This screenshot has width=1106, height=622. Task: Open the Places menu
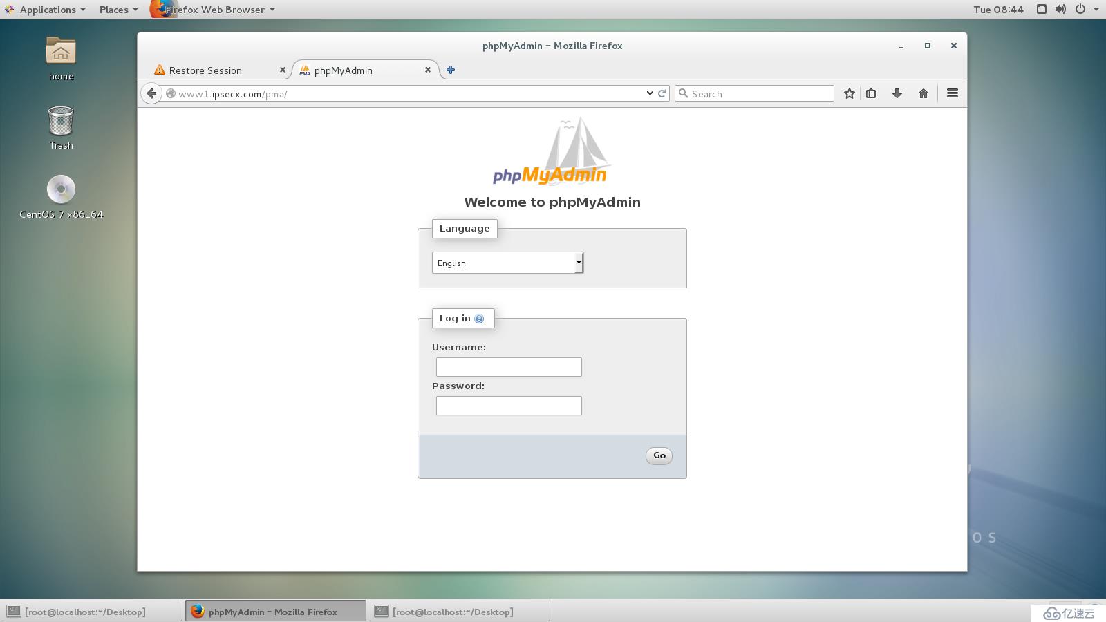pos(118,10)
